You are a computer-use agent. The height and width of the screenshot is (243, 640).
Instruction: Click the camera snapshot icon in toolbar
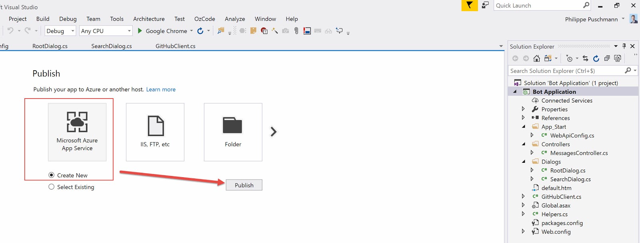286,31
